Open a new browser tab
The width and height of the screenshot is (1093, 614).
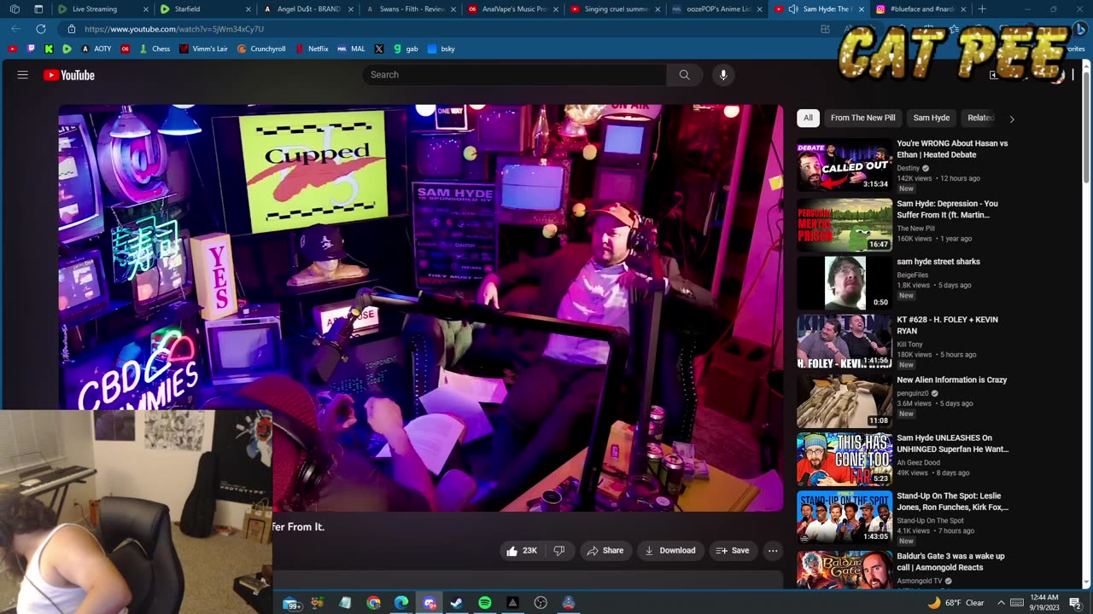[x=982, y=9]
